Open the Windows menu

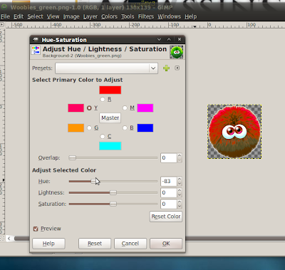(x=169, y=16)
